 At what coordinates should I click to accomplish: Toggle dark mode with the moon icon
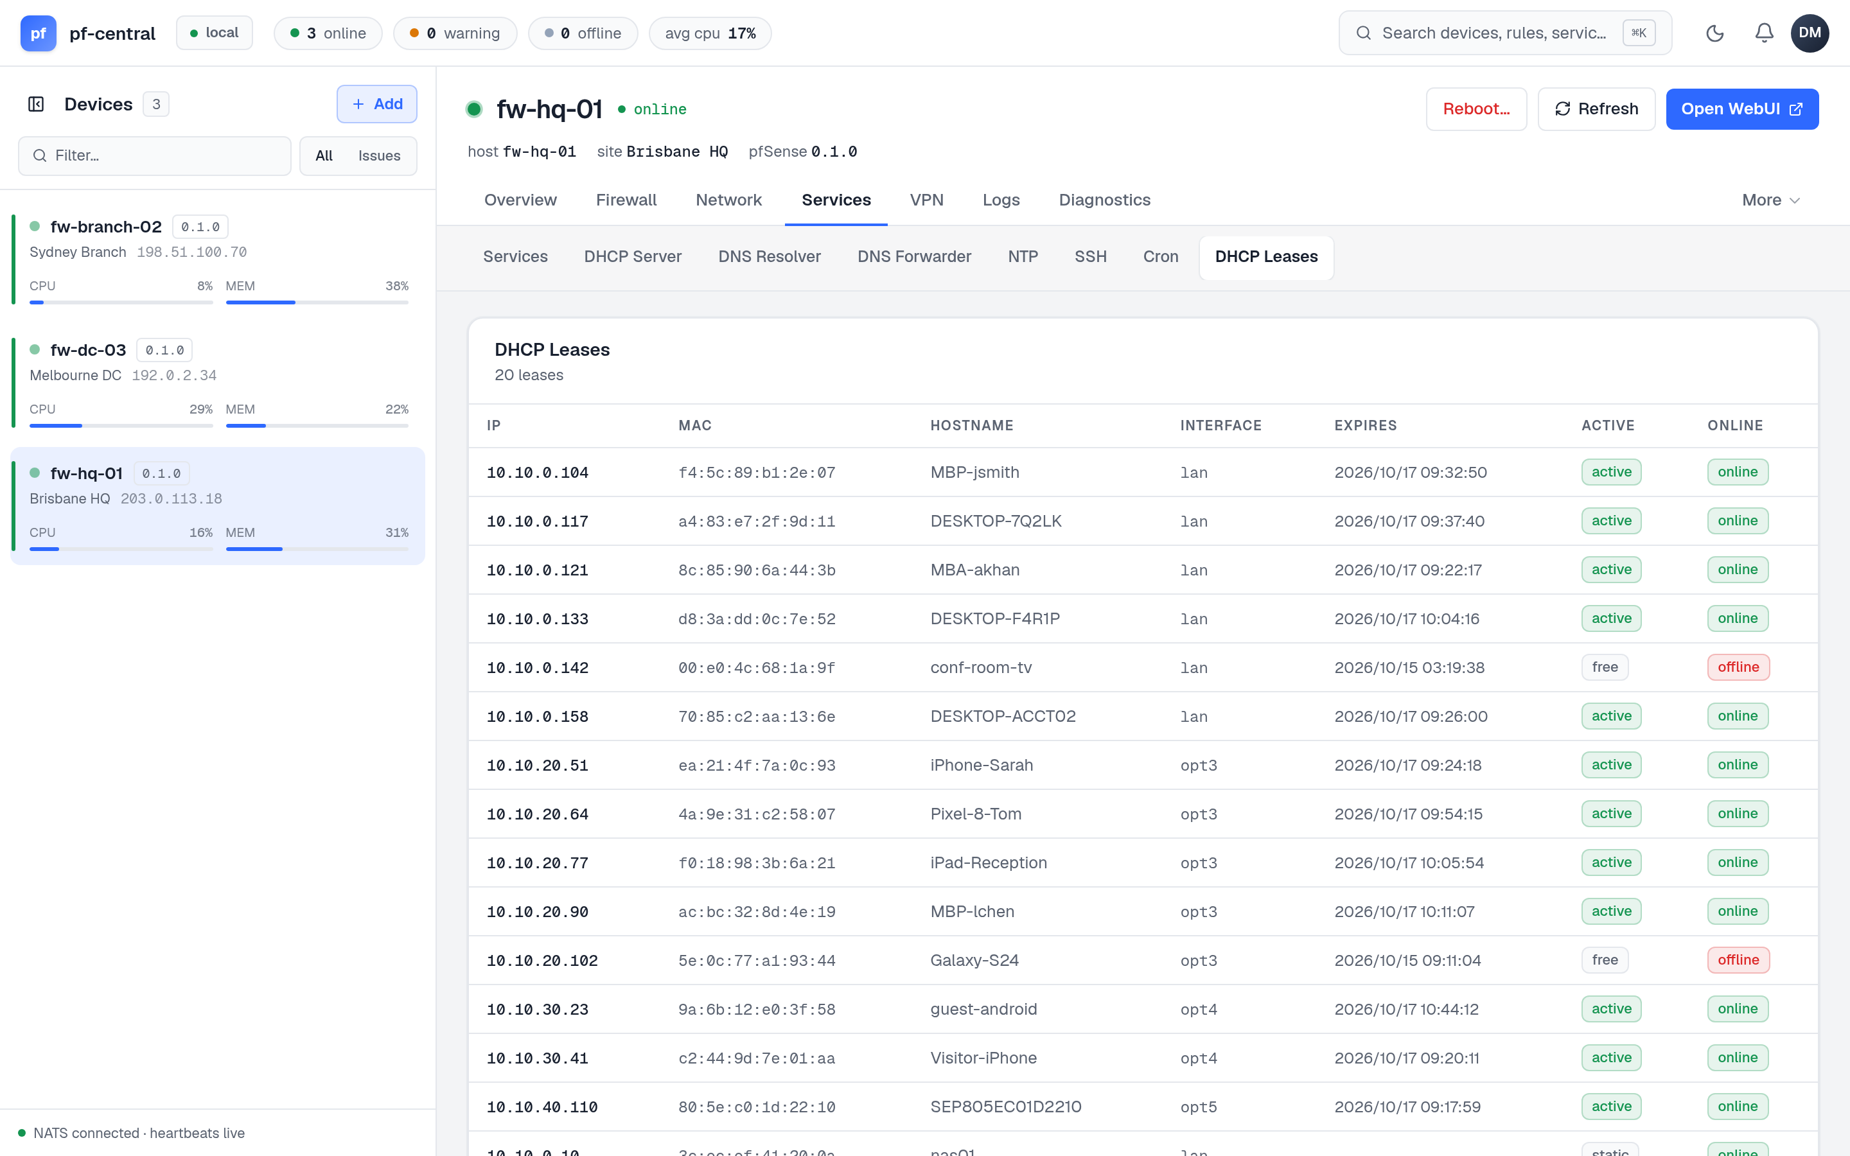click(1714, 33)
